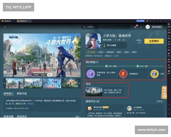Click 登录领福利 login button

tap(156, 27)
